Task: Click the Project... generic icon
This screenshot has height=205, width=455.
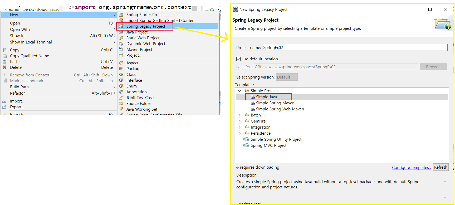Action: click(x=121, y=55)
